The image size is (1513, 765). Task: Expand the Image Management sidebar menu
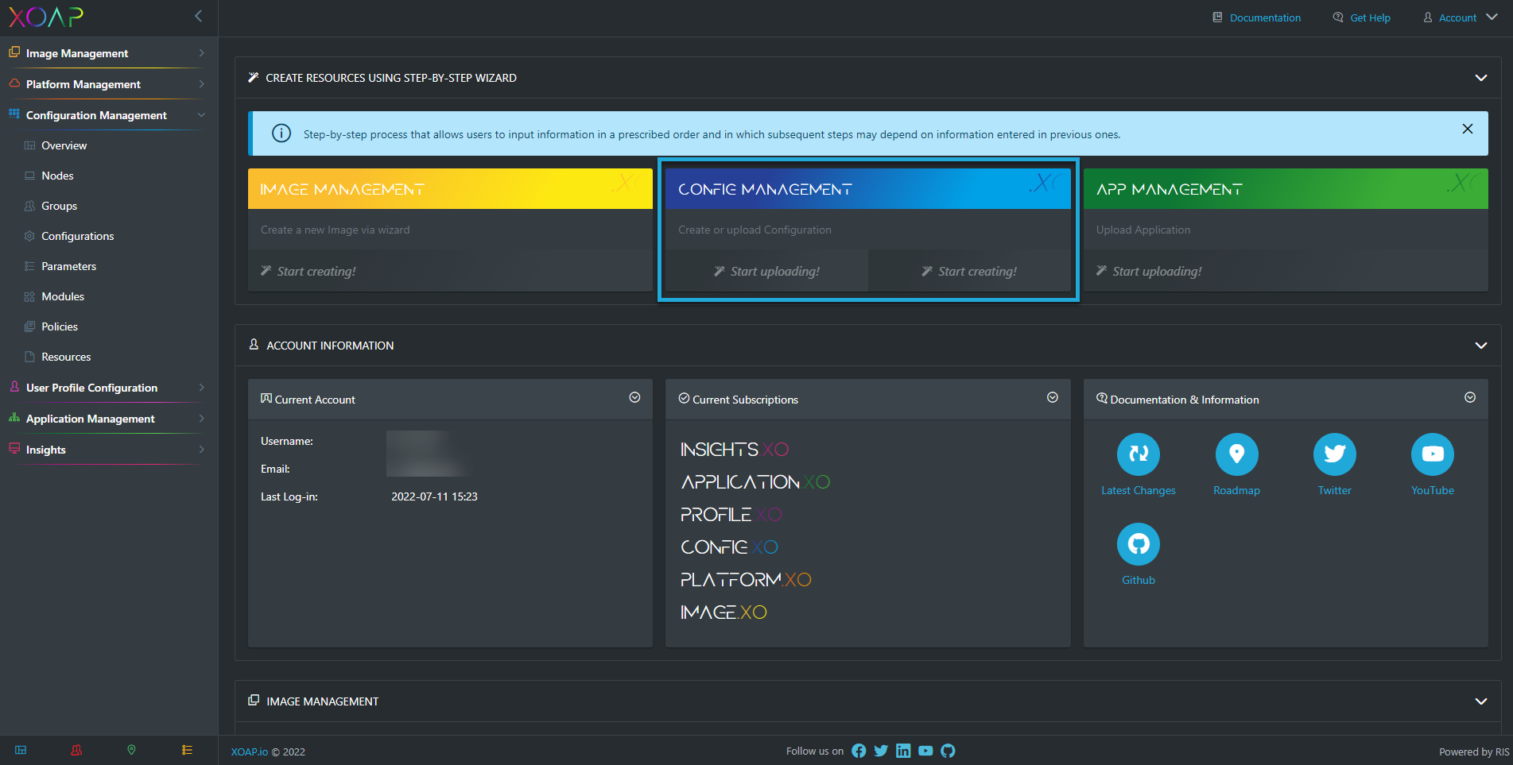[x=201, y=53]
